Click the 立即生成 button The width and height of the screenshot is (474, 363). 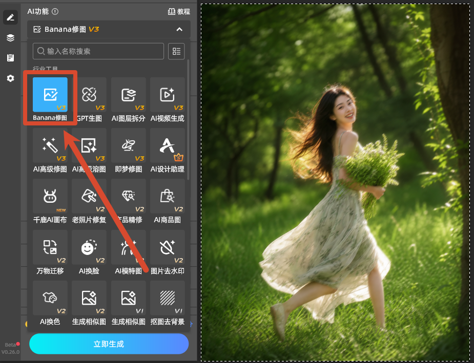[109, 344]
